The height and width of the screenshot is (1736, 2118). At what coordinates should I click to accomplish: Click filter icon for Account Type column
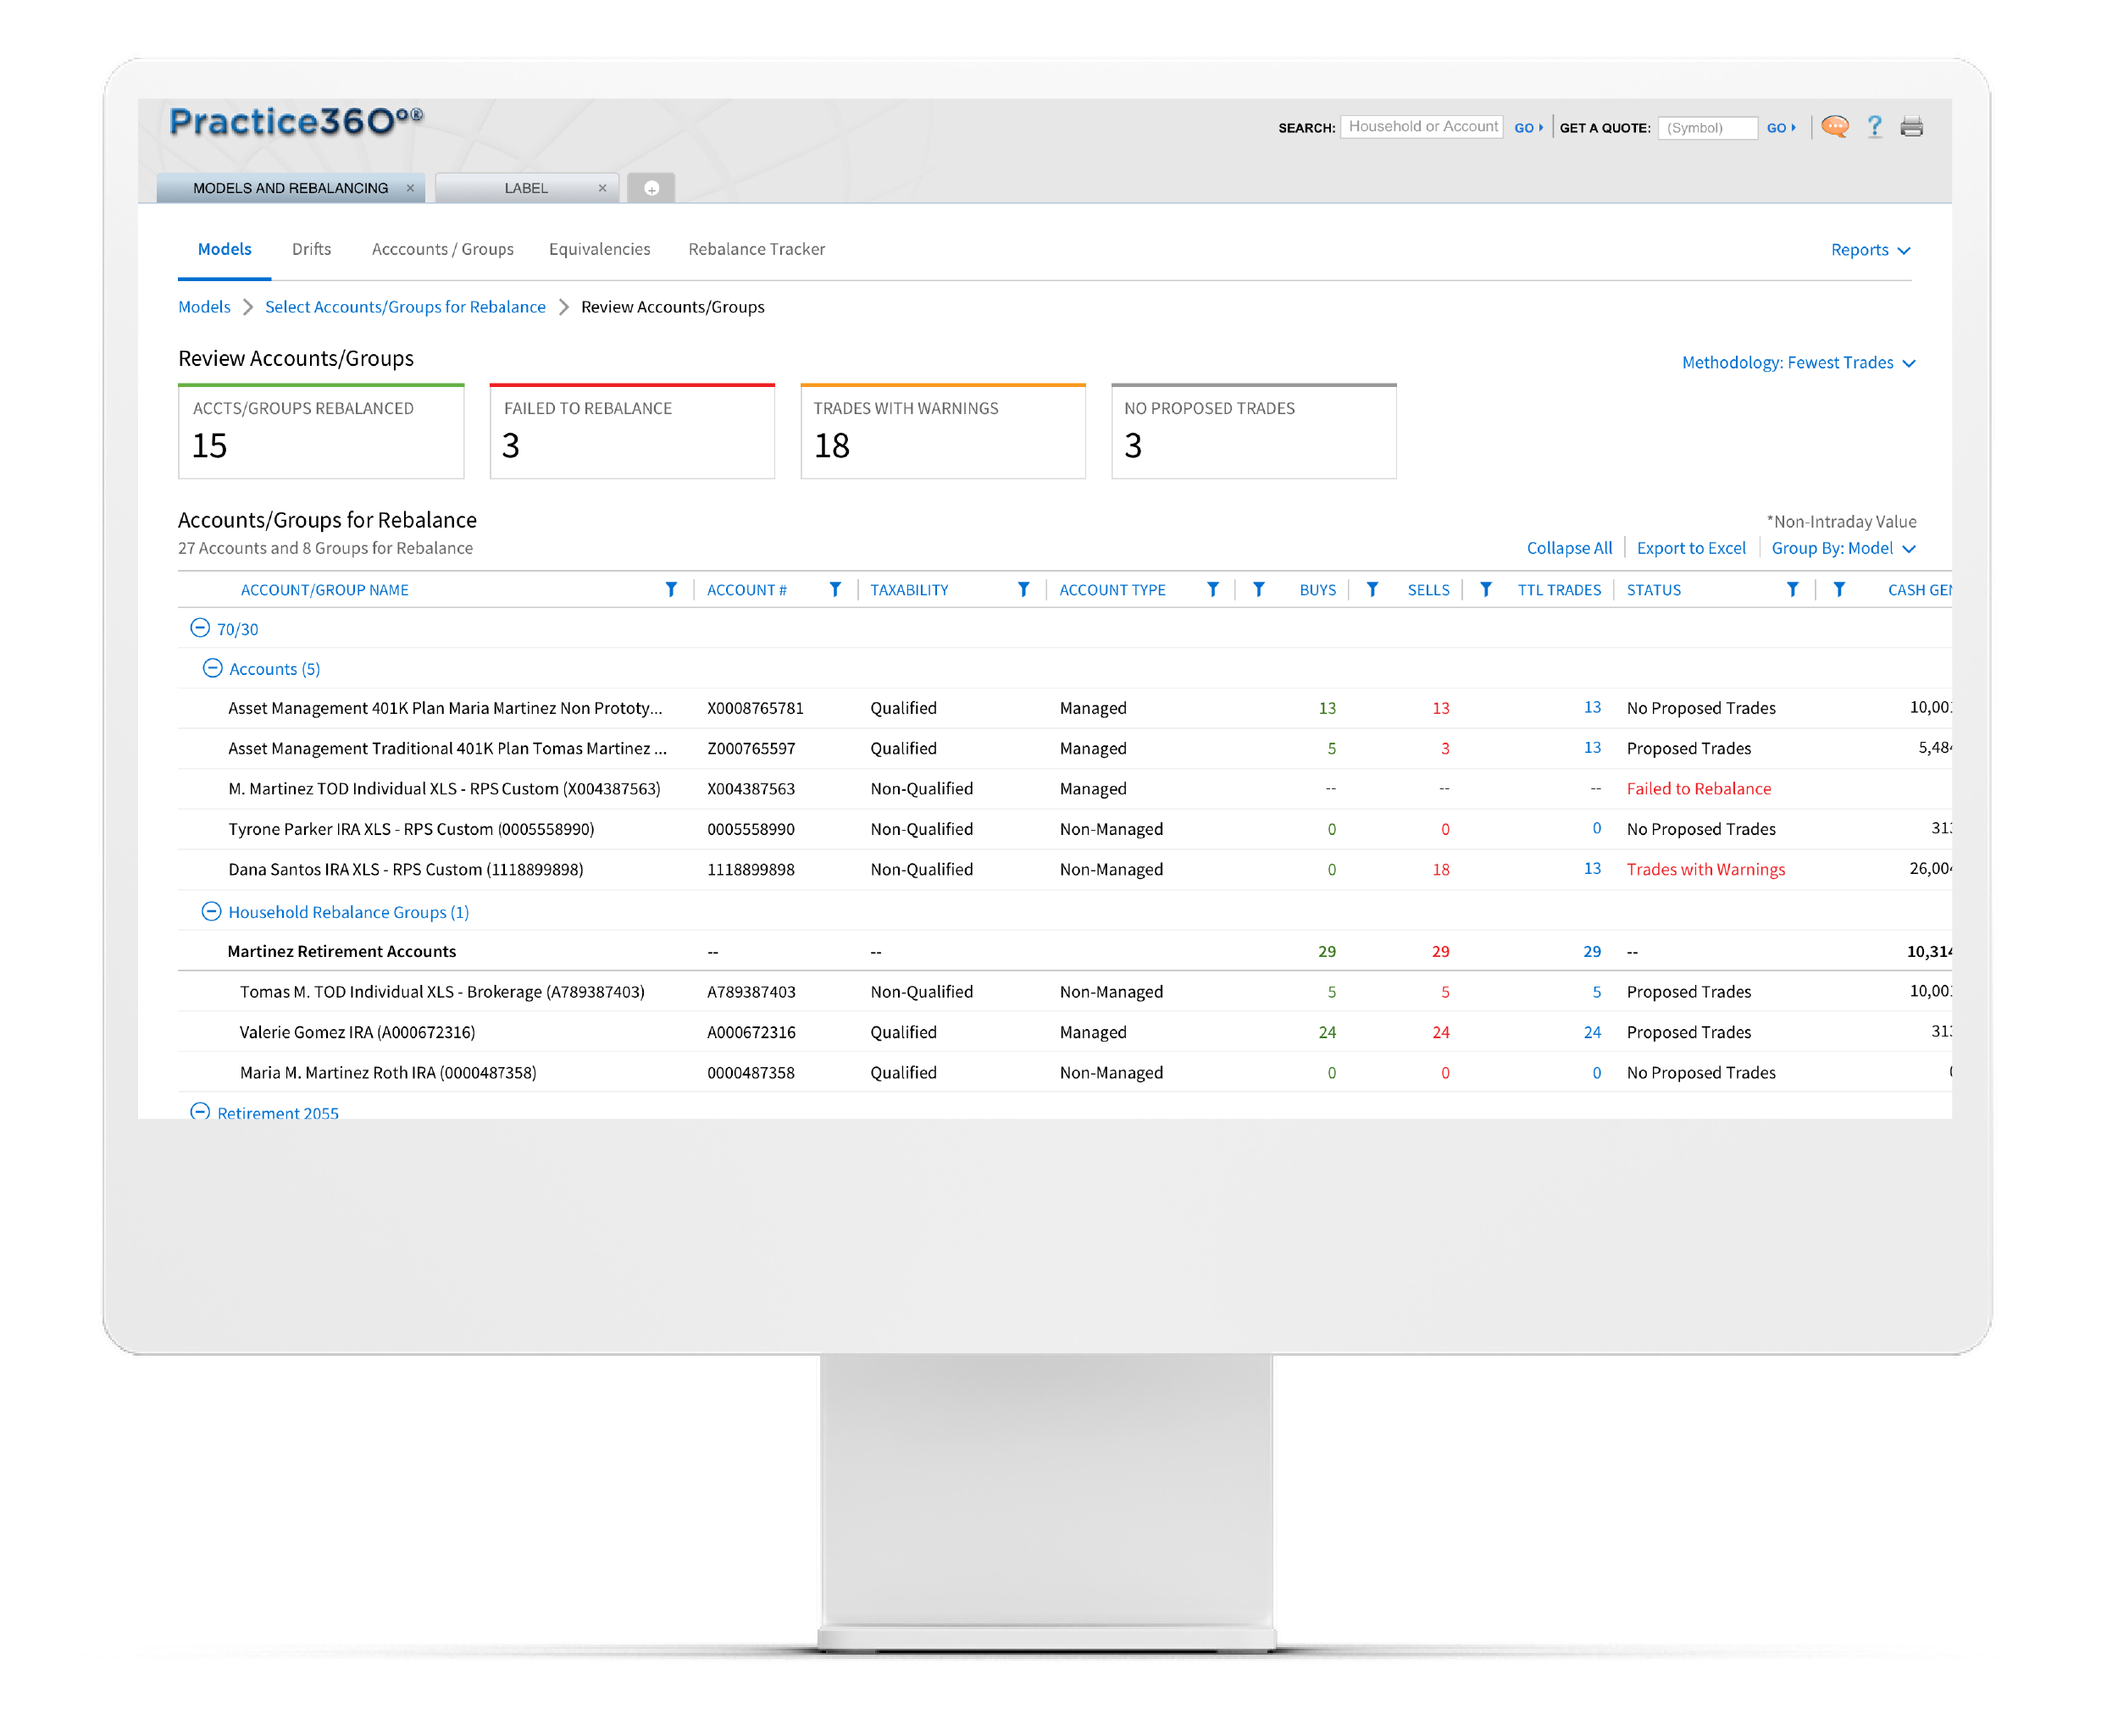pyautogui.click(x=1212, y=590)
